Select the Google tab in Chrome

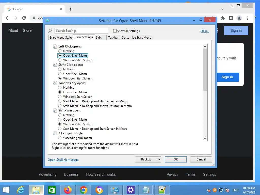coord(34,9)
